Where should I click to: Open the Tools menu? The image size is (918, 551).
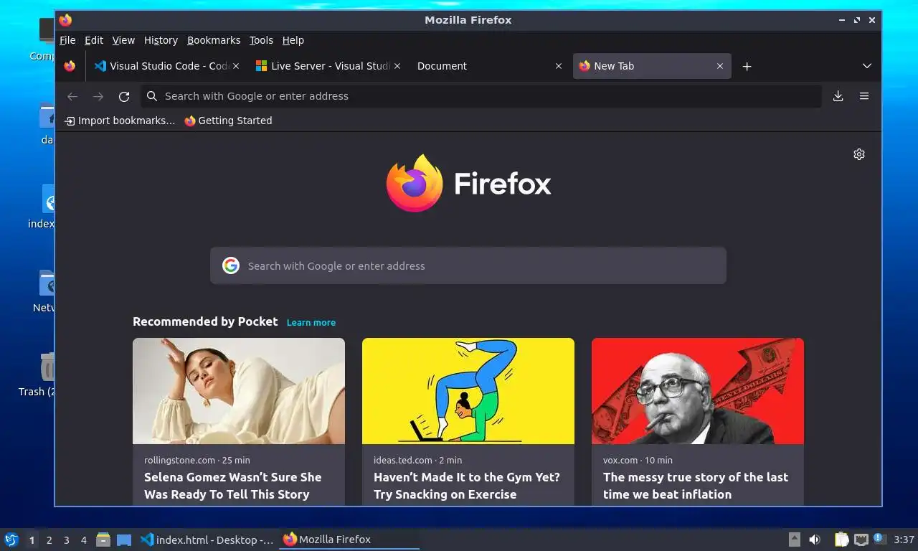pyautogui.click(x=261, y=40)
